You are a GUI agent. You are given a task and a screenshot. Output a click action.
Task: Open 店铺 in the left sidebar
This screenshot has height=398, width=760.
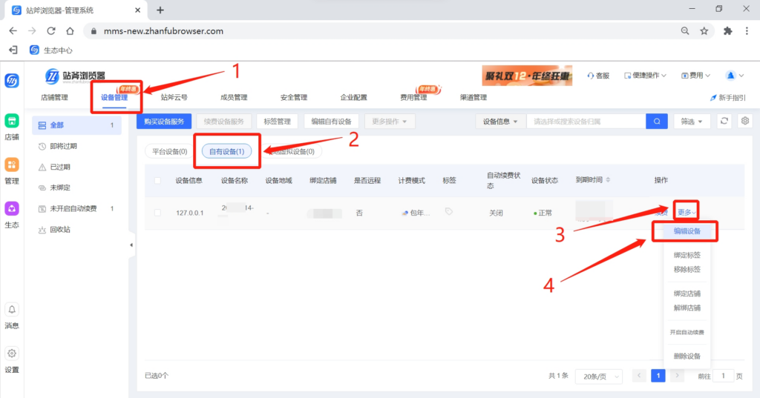[12, 127]
